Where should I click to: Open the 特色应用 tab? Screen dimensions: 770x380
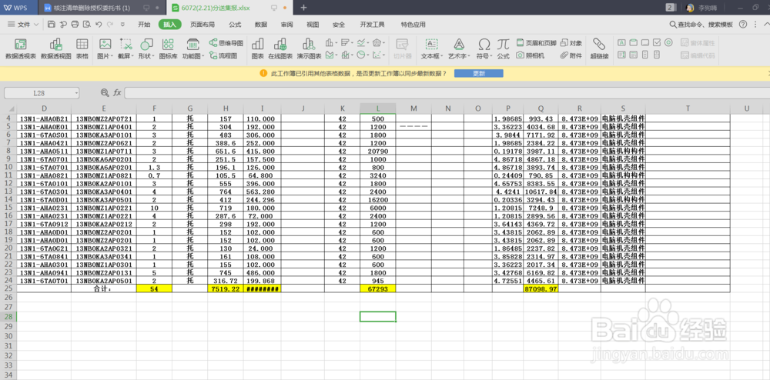coord(413,25)
